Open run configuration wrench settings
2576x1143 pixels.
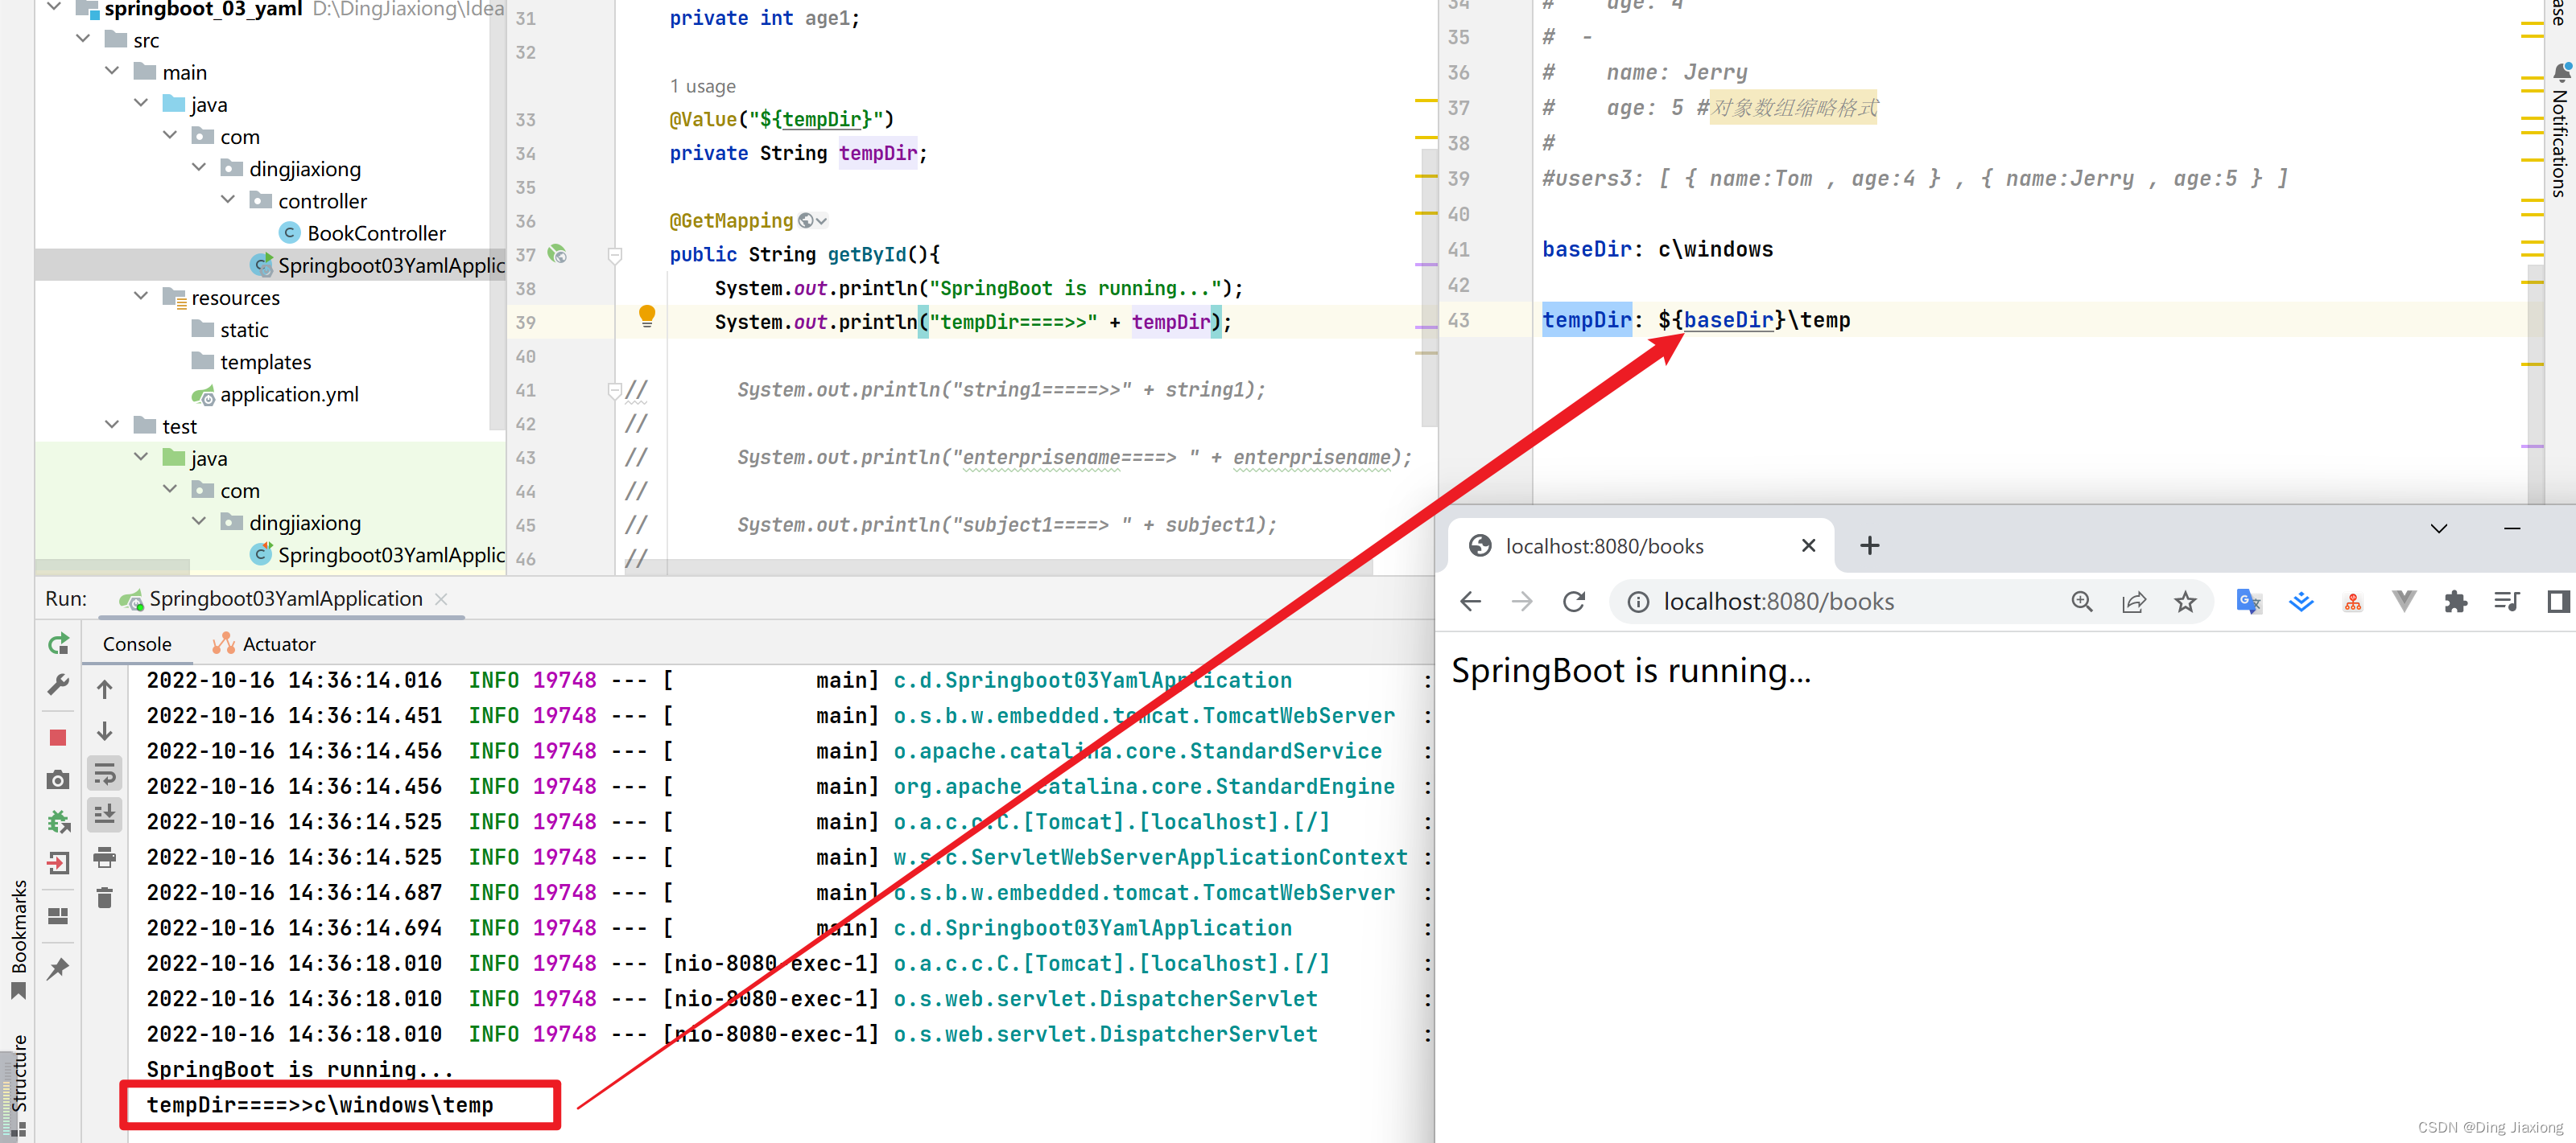[x=58, y=685]
